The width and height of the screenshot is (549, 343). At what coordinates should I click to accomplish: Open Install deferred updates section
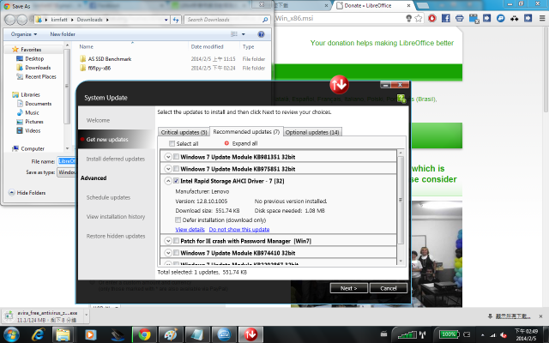(x=116, y=159)
